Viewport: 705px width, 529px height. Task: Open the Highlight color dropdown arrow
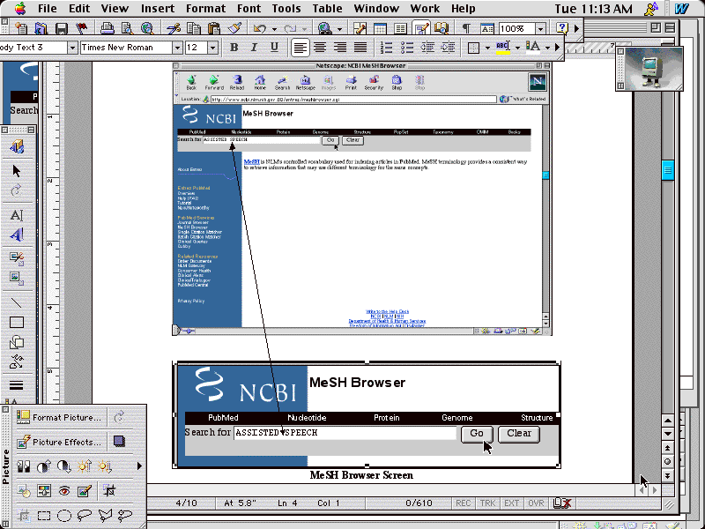(x=517, y=48)
